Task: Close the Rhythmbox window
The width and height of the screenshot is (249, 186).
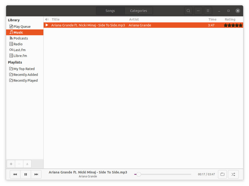Action: point(238,11)
